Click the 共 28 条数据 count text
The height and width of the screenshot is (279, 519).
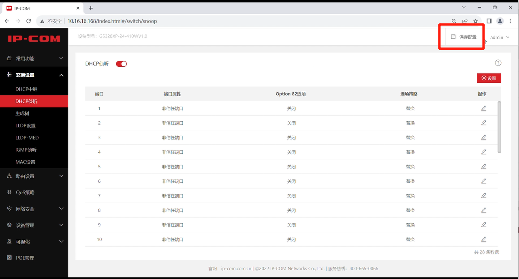(486, 252)
